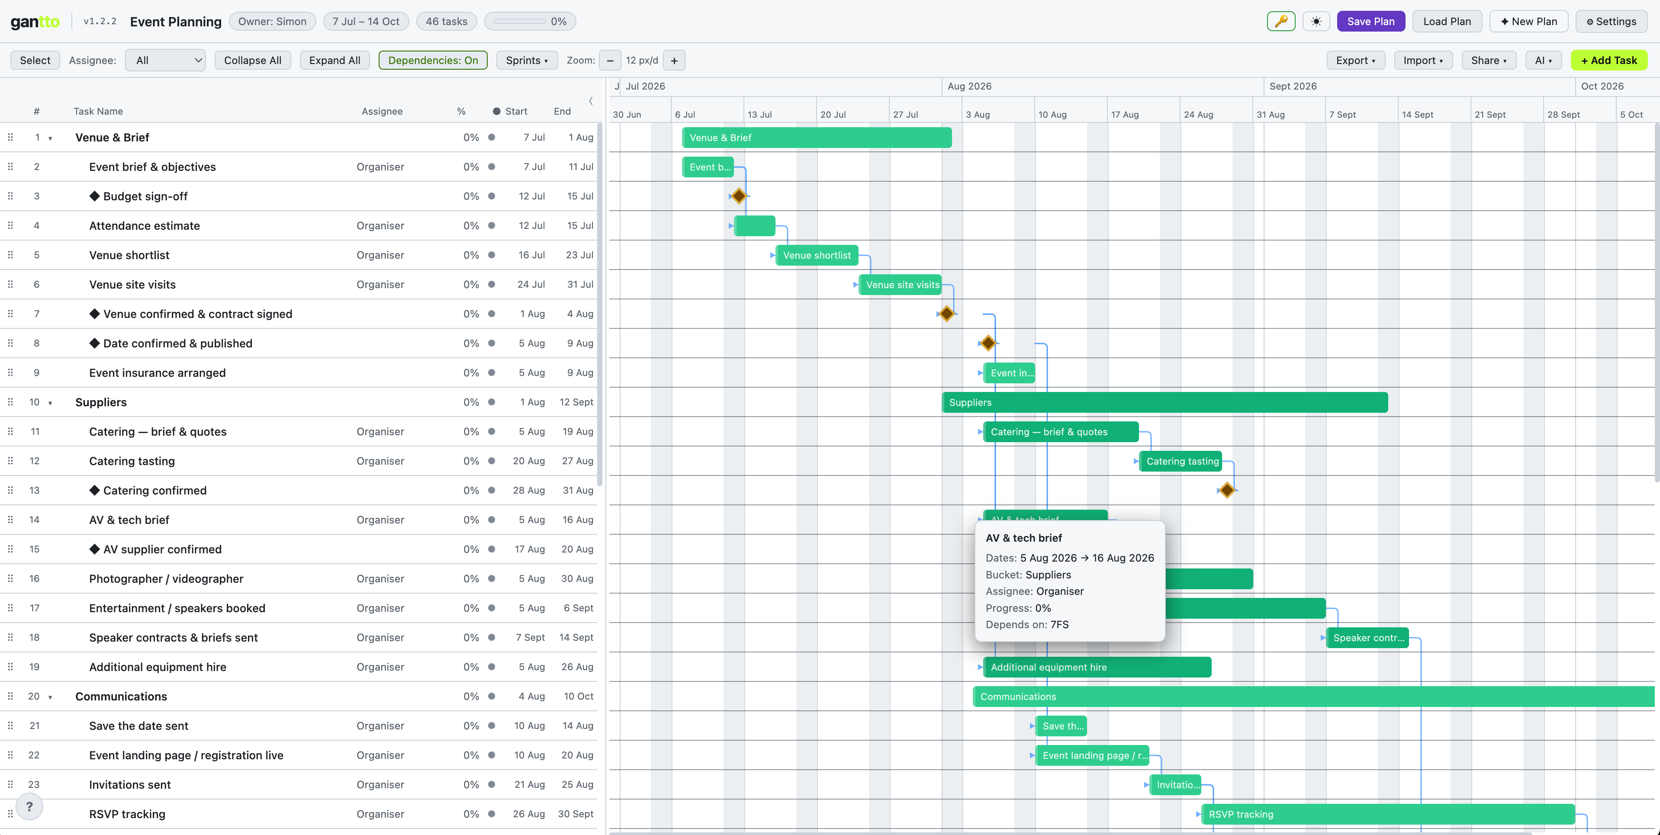The width and height of the screenshot is (1660, 835).
Task: Click the Event Planning plan title
Action: [x=175, y=22]
